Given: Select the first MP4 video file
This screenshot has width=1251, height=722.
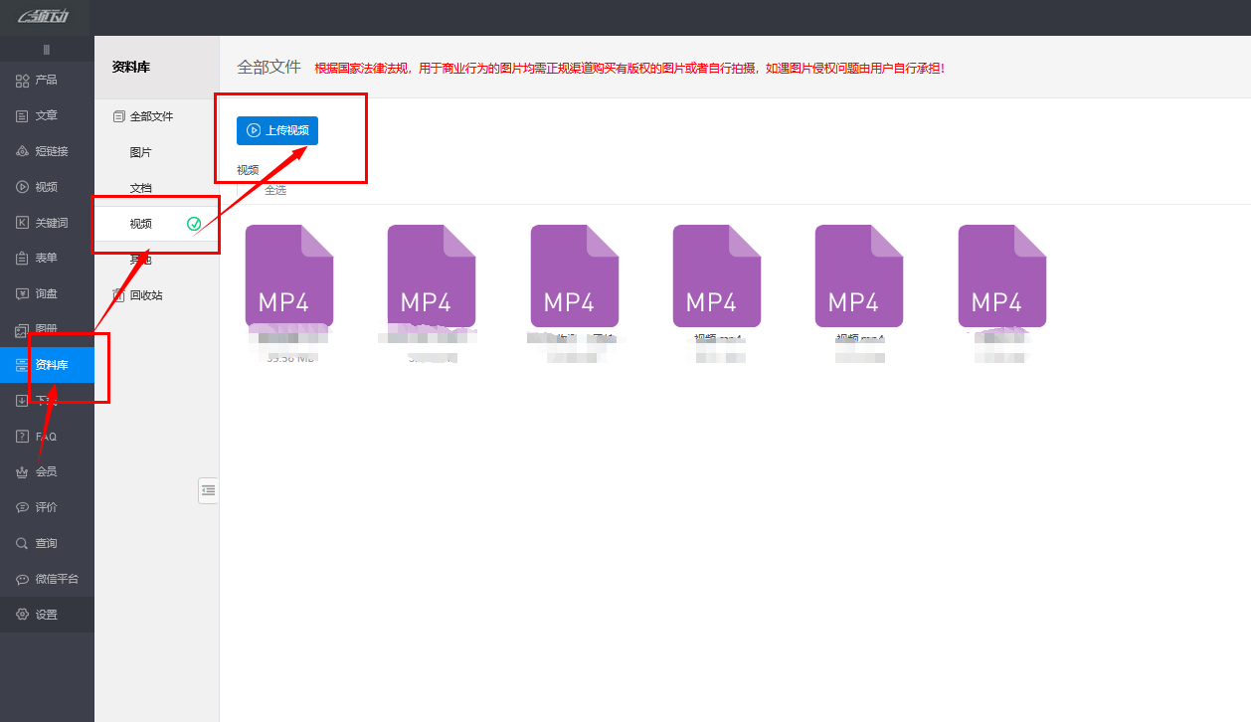Looking at the screenshot, I should point(289,276).
